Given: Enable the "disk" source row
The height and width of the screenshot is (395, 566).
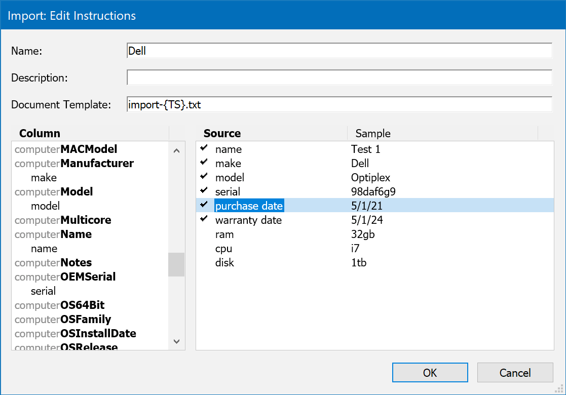Looking at the screenshot, I should [x=204, y=262].
